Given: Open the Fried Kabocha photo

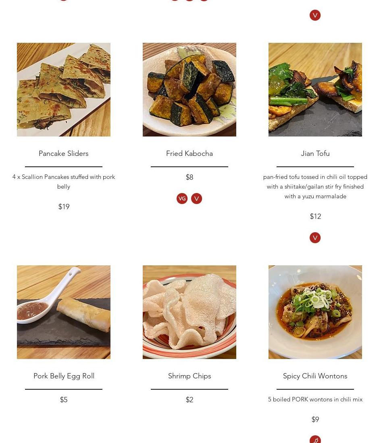Looking at the screenshot, I should coord(189,90).
